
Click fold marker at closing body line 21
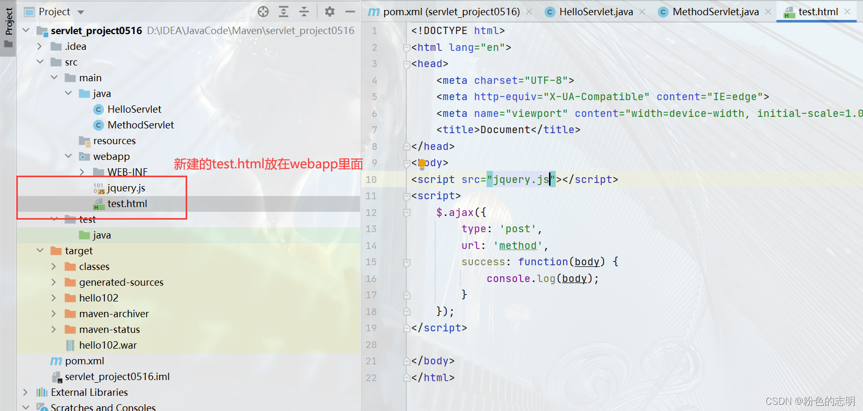[x=406, y=361]
